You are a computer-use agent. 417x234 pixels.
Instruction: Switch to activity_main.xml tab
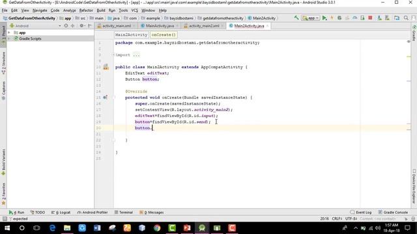[117, 26]
